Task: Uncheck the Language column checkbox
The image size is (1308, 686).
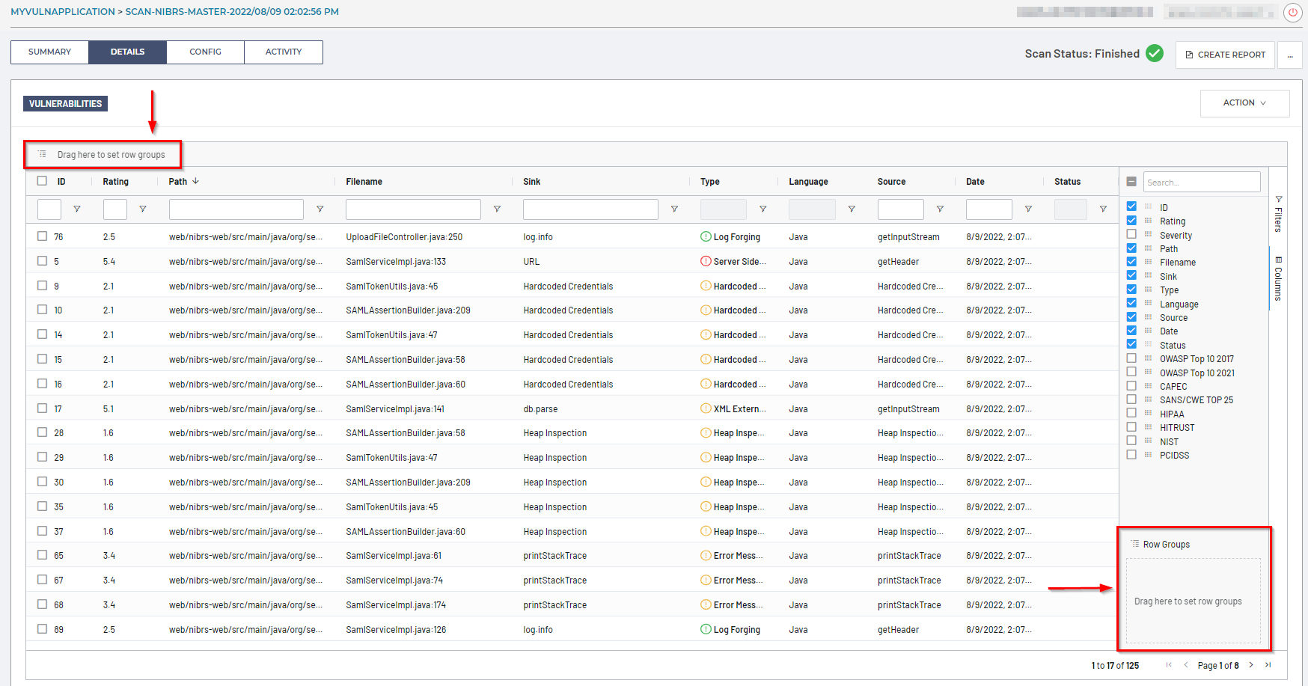Action: pyautogui.click(x=1131, y=303)
